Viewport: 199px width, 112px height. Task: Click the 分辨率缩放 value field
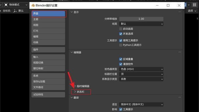pos(141,19)
